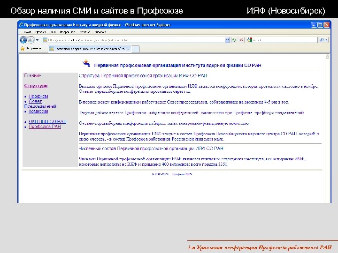Select the Институт ядерной физики page tab
Image resolution: width=338 pixels, height=253 pixels.
point(90,49)
